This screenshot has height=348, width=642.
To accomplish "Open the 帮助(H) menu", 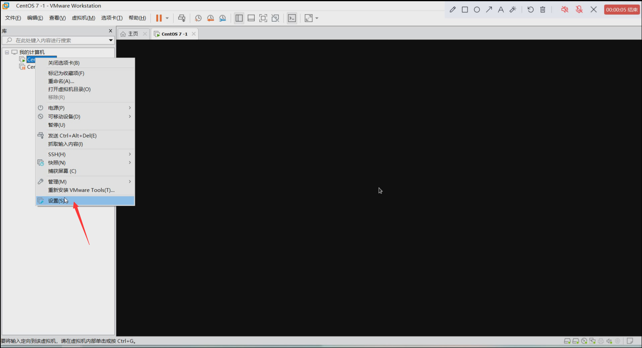I will click(137, 18).
